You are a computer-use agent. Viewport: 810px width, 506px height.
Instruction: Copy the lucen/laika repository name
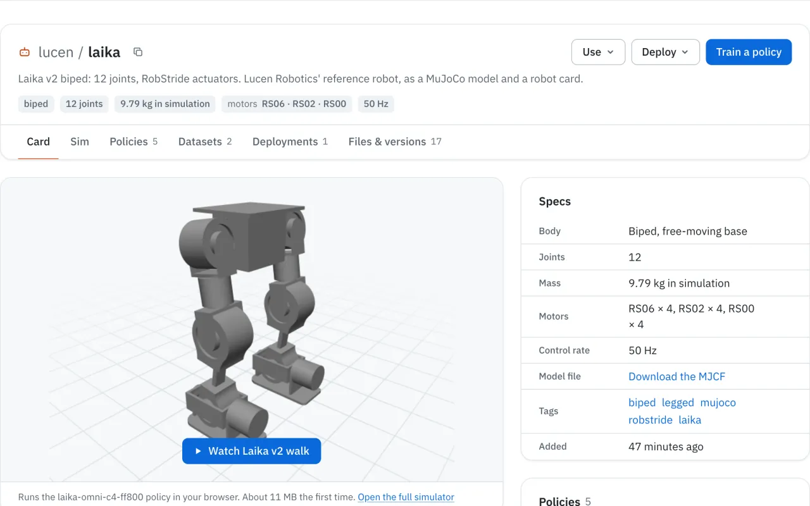(138, 52)
